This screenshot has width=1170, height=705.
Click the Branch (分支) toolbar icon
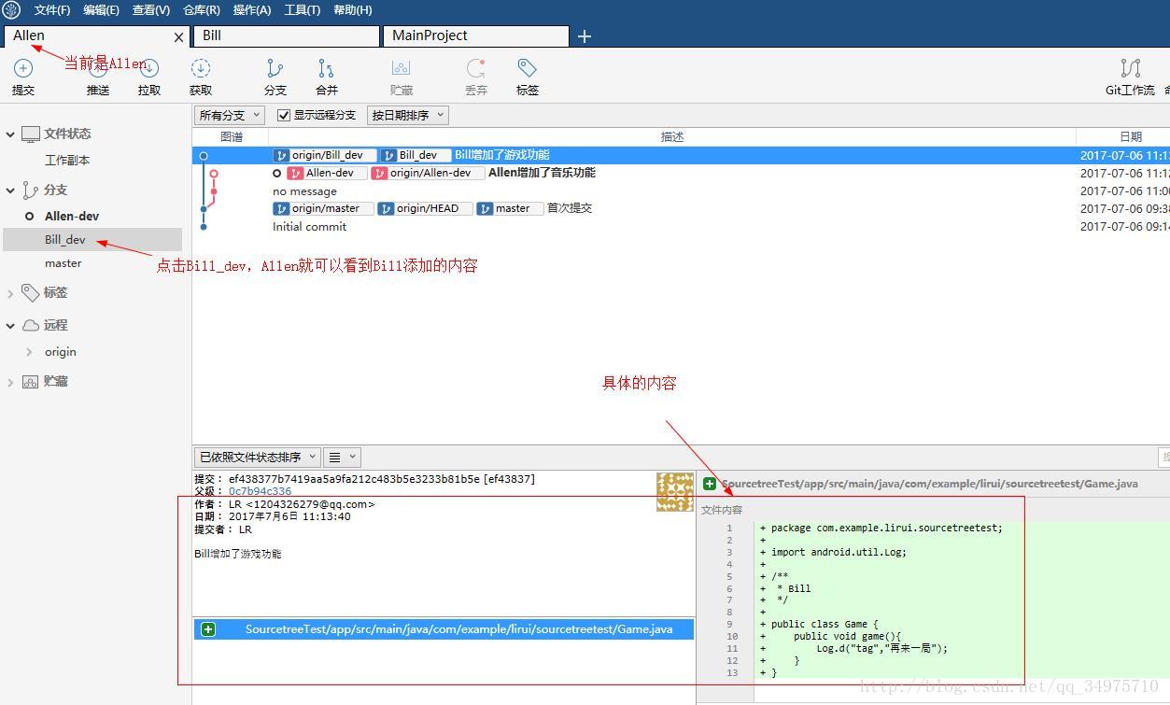point(275,68)
